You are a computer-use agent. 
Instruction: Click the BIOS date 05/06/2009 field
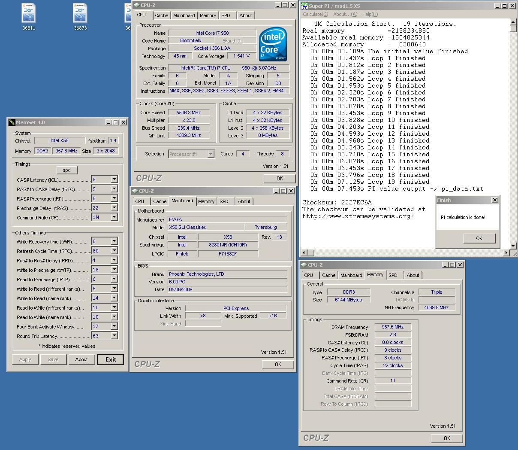coord(227,289)
